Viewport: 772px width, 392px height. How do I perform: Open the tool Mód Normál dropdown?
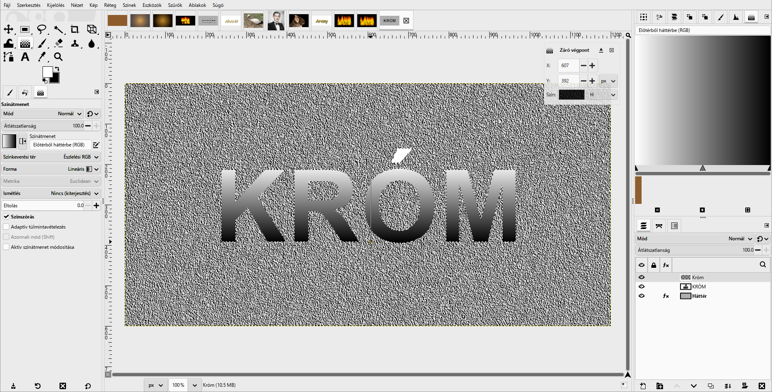click(x=43, y=114)
